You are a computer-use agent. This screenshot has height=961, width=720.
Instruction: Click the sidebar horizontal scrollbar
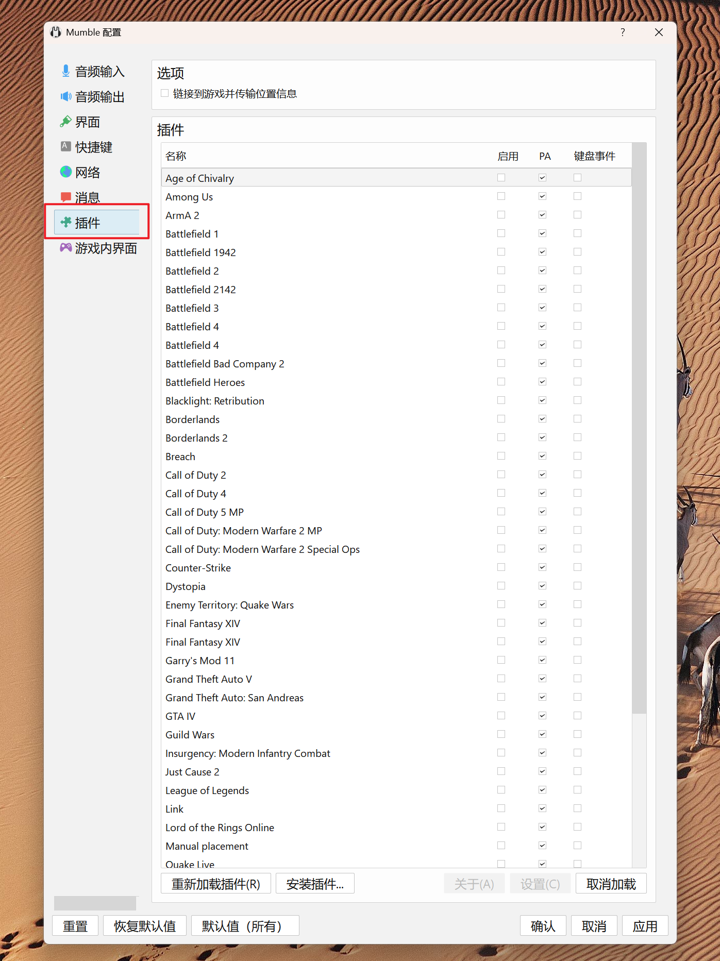(x=95, y=903)
